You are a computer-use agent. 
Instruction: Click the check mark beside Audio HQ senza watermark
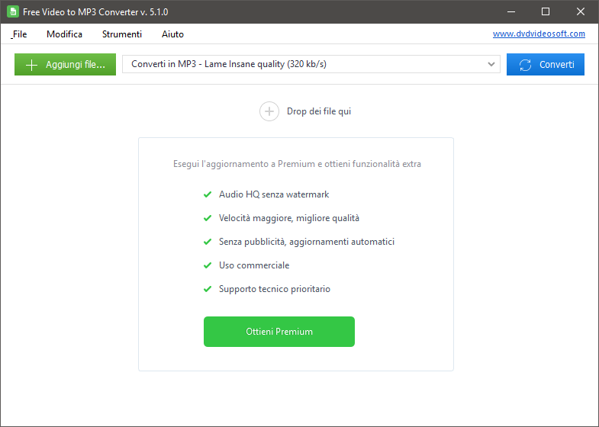coord(208,194)
